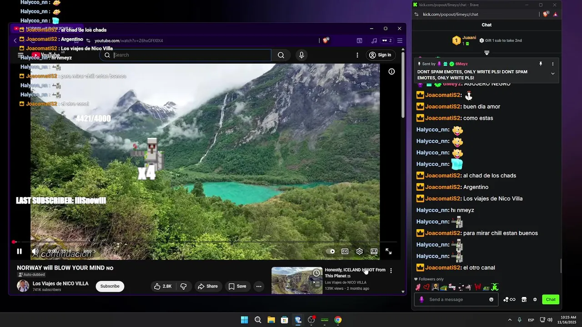Screen dimensions: 582x327
Task: Open Kick shop storefront icon
Action: [524, 299]
